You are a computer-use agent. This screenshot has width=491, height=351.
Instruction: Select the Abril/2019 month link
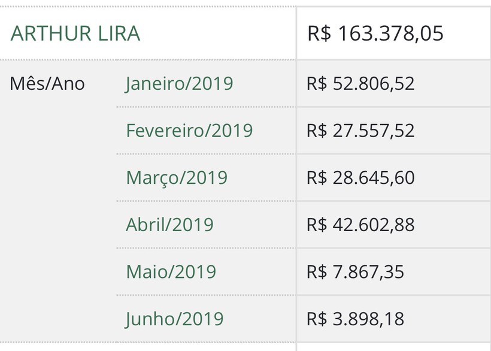pos(169,225)
